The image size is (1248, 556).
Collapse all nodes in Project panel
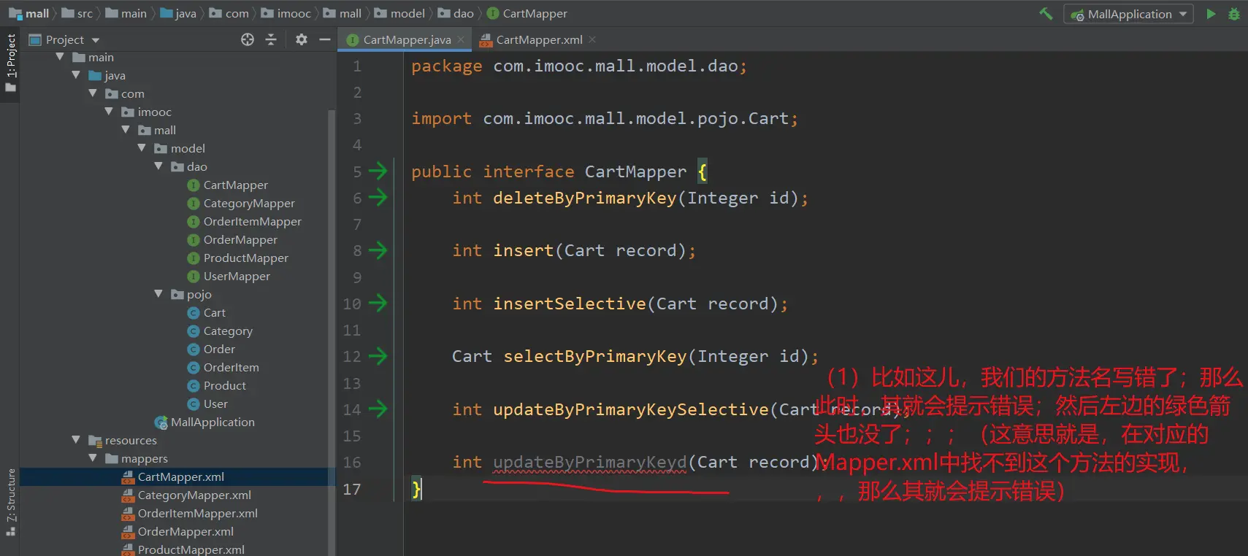pyautogui.click(x=271, y=39)
